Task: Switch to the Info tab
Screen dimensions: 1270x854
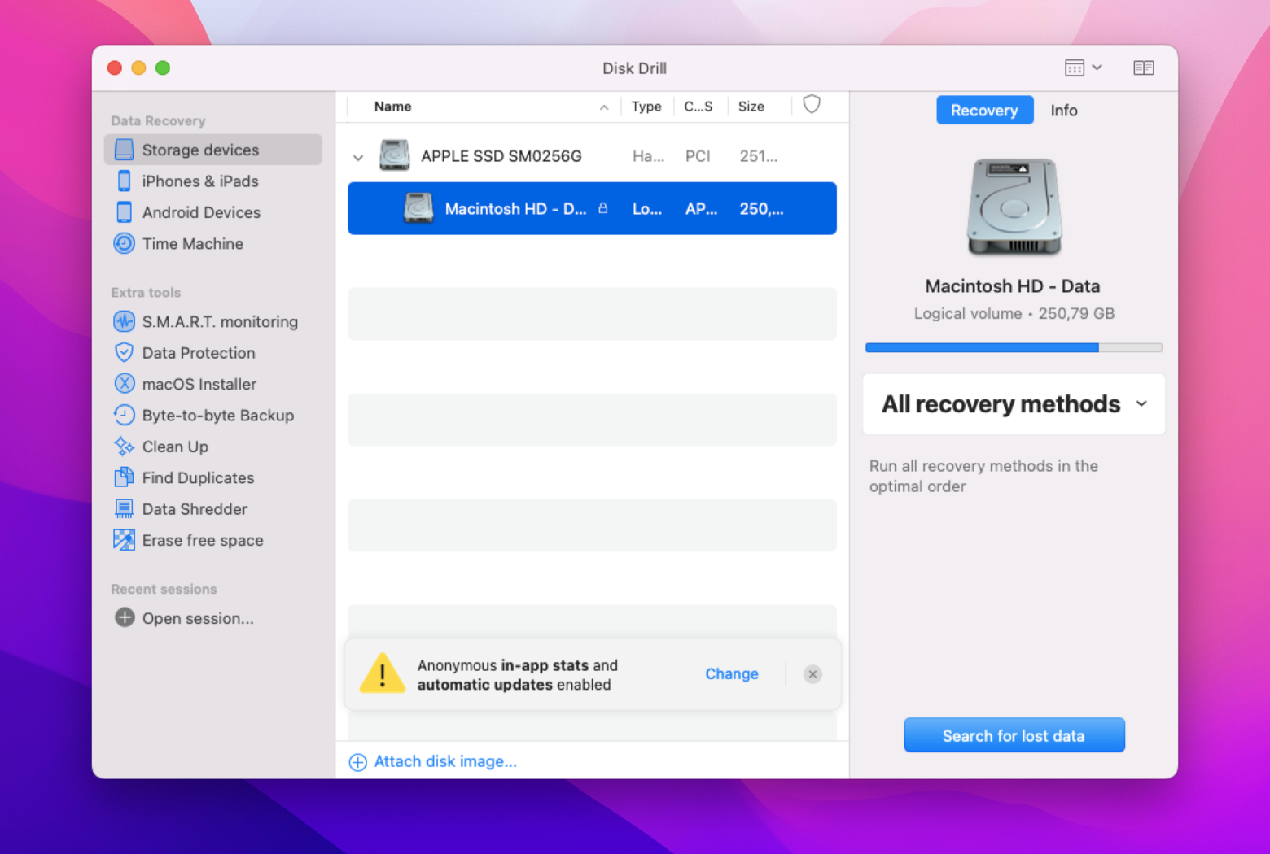Action: coord(1063,110)
